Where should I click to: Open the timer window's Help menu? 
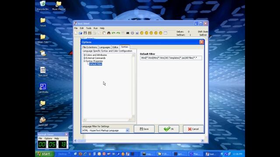click(x=56, y=138)
